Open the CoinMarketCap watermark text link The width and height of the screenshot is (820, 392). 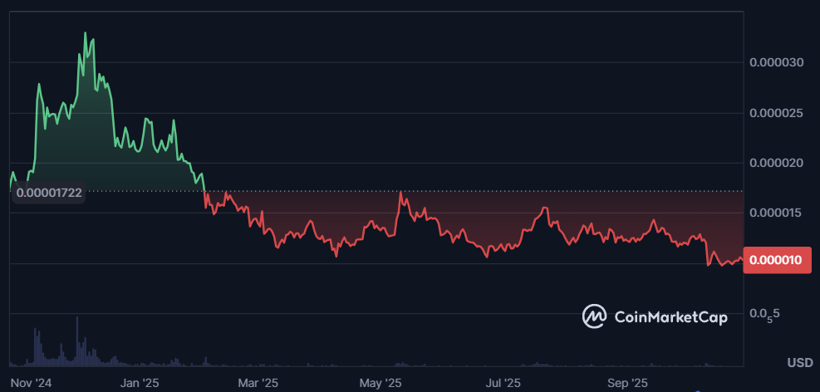pyautogui.click(x=670, y=316)
